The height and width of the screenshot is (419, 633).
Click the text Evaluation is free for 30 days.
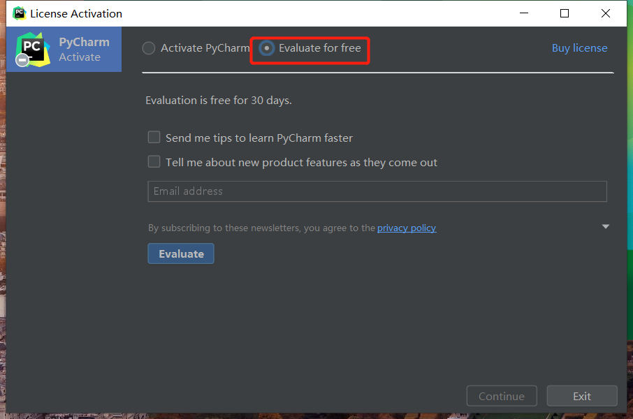pyautogui.click(x=219, y=100)
